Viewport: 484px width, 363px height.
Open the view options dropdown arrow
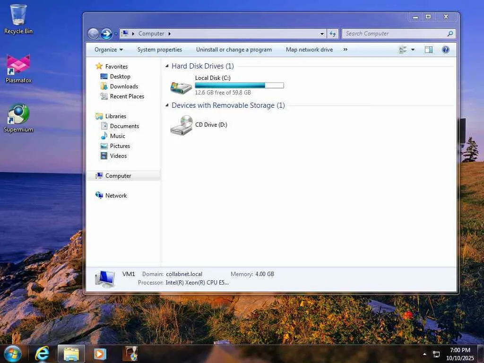coord(413,50)
